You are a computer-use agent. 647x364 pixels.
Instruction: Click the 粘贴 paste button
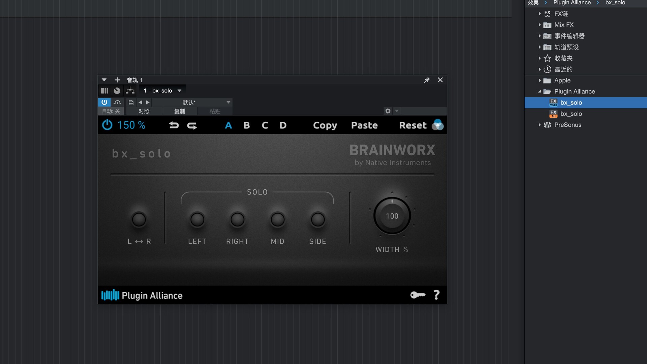[x=215, y=111]
